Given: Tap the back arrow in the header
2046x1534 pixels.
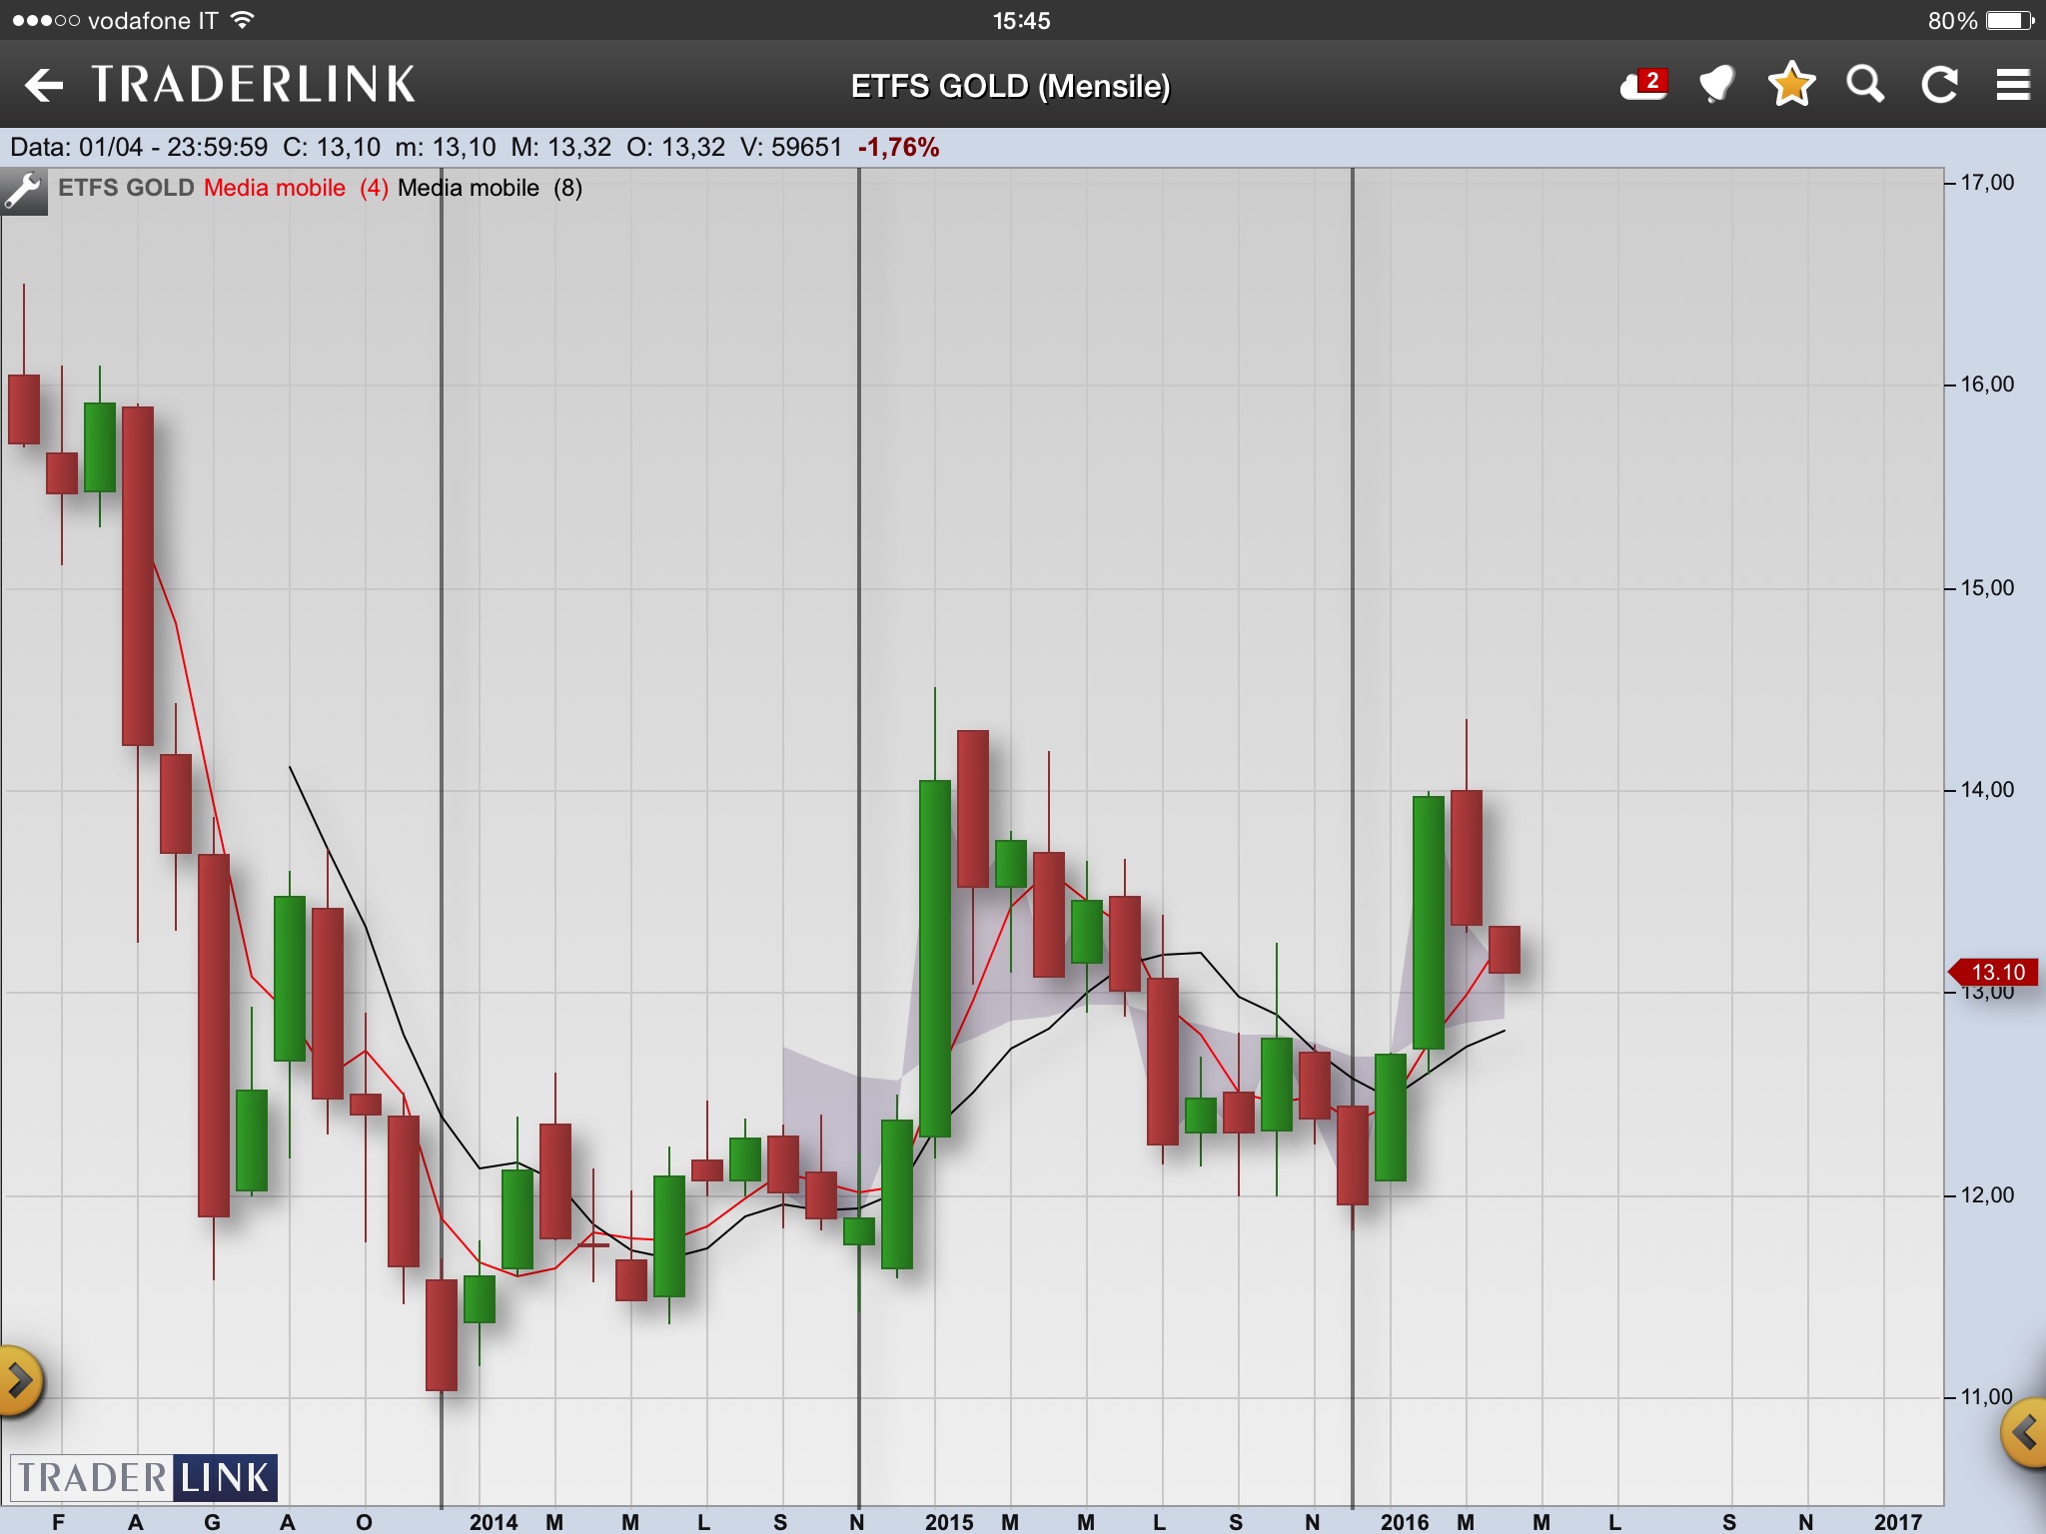Looking at the screenshot, I should (44, 85).
